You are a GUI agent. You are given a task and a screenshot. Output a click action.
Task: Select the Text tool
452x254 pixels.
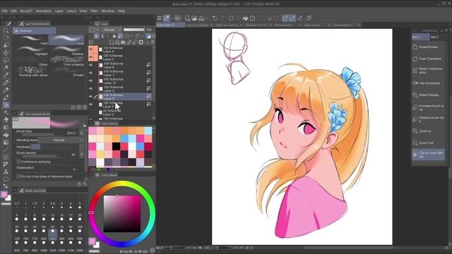[x=6, y=172]
